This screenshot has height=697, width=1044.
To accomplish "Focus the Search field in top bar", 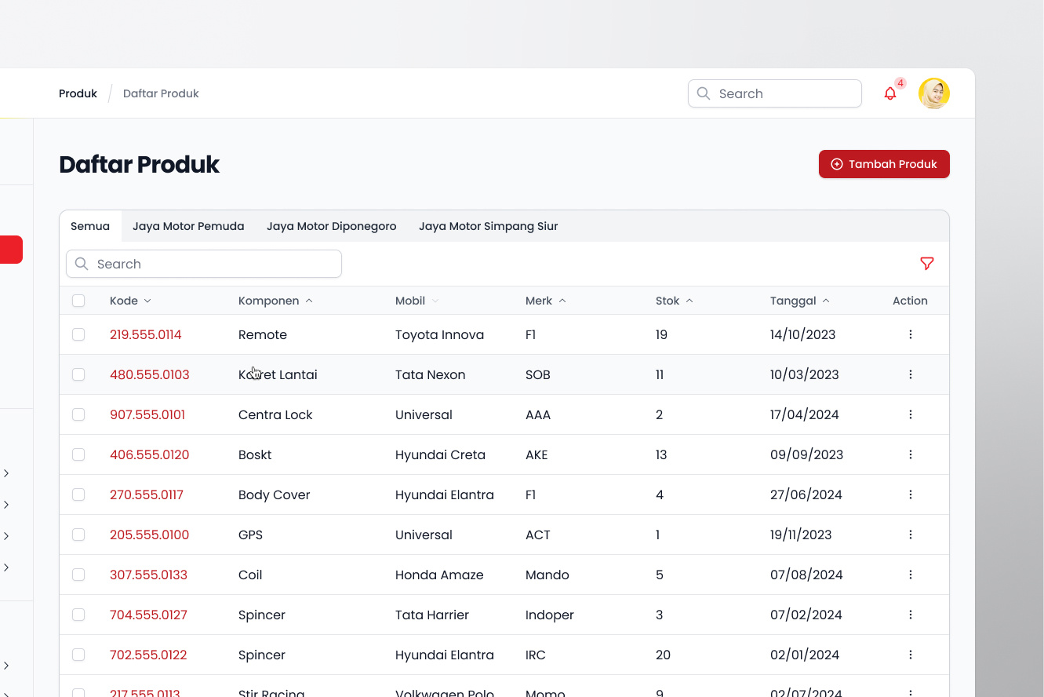I will tap(775, 93).
